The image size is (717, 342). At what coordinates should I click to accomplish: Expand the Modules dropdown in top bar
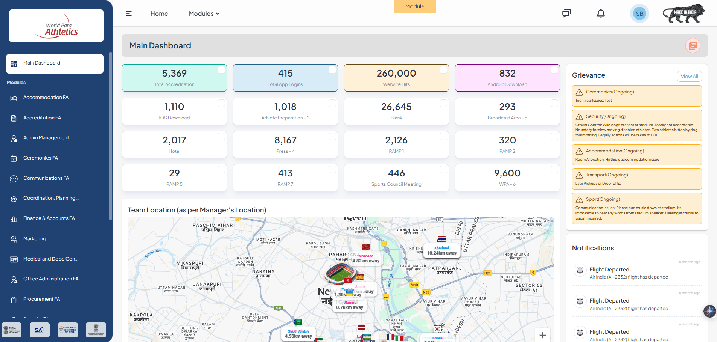pyautogui.click(x=204, y=14)
